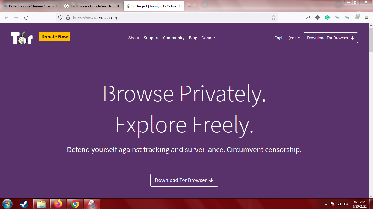Reload the current page
The image size is (373, 209).
tap(26, 18)
